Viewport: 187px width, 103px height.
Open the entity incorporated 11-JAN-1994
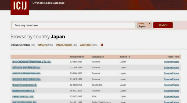(x=26, y=67)
